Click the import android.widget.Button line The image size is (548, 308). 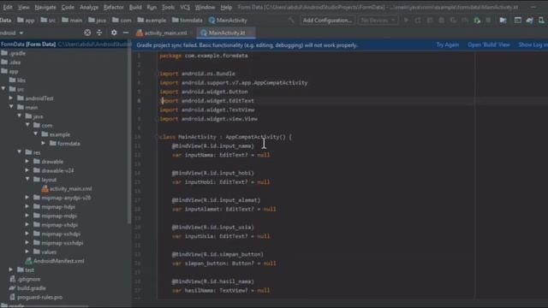click(204, 92)
